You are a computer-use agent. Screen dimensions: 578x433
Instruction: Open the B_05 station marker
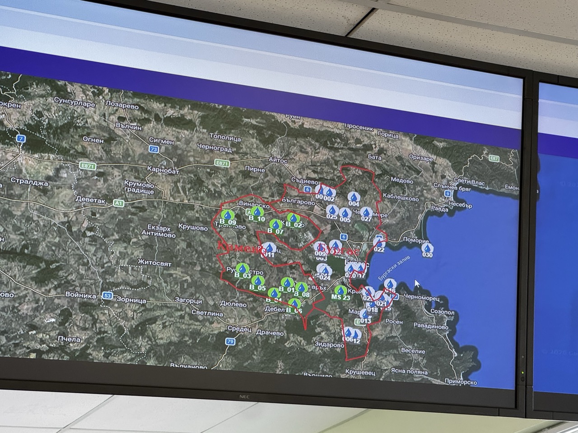tap(258, 281)
